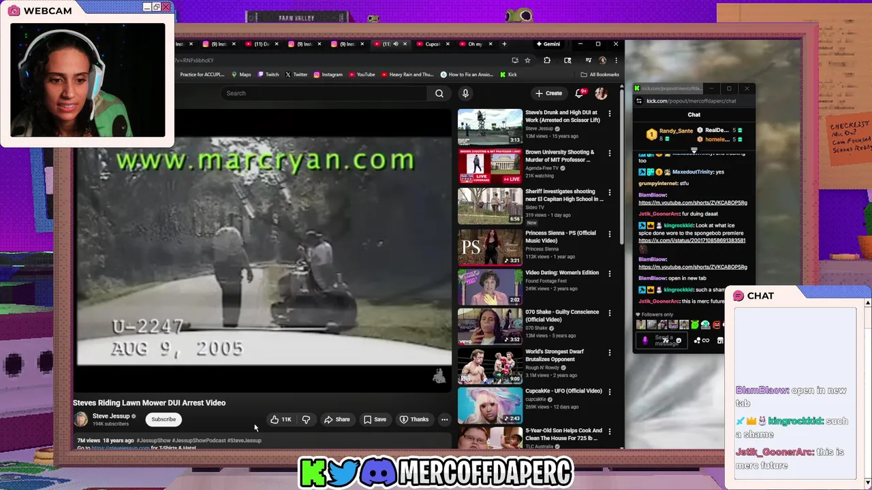Open Kick chat emoji picker
This screenshot has height=490, width=872.
pos(678,340)
